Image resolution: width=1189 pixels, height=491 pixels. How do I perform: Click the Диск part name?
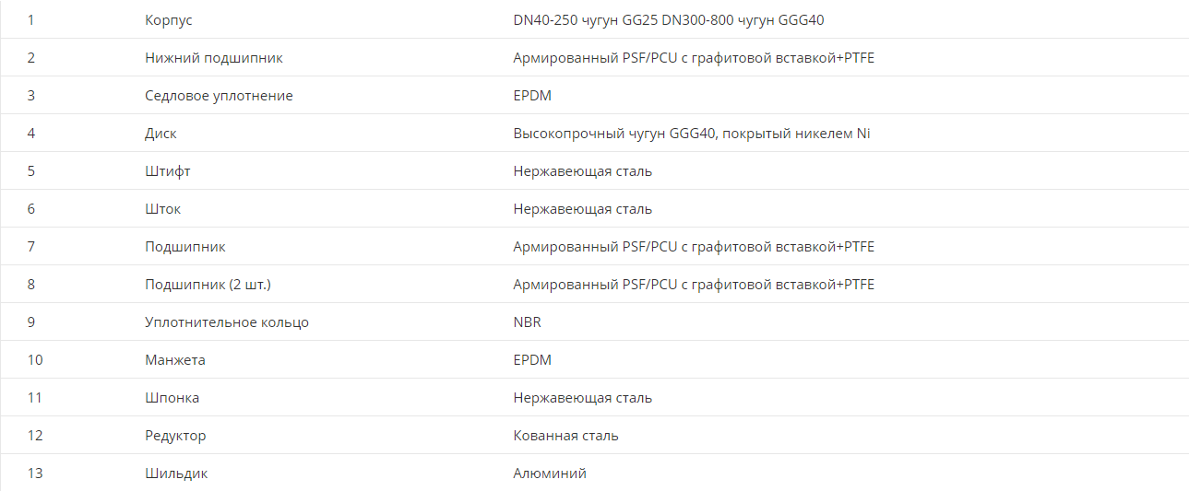pos(161,134)
